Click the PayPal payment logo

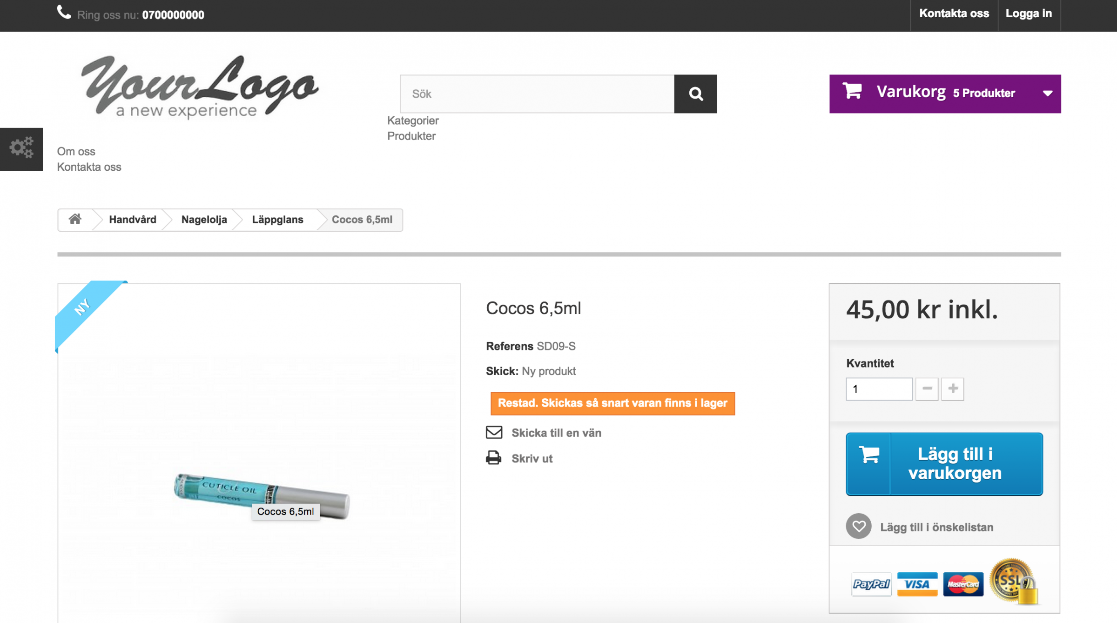(871, 584)
